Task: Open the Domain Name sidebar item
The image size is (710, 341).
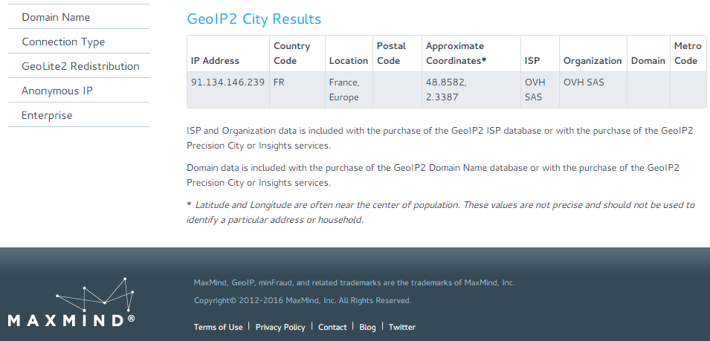Action: point(78,17)
